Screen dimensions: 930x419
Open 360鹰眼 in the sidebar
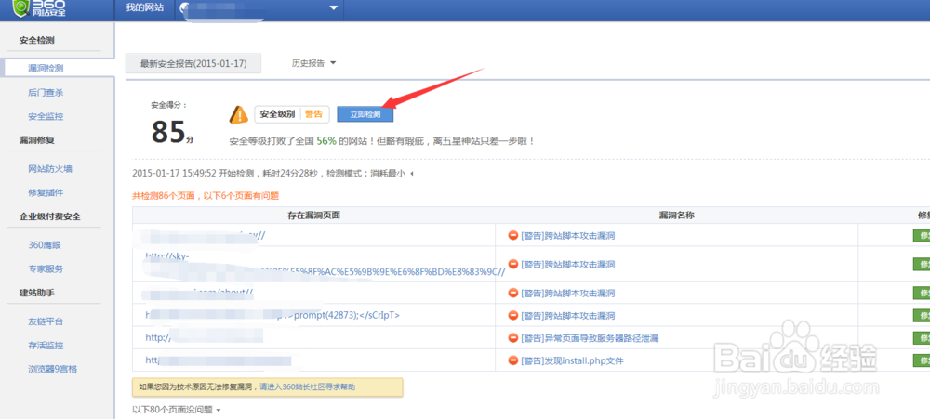tap(46, 244)
